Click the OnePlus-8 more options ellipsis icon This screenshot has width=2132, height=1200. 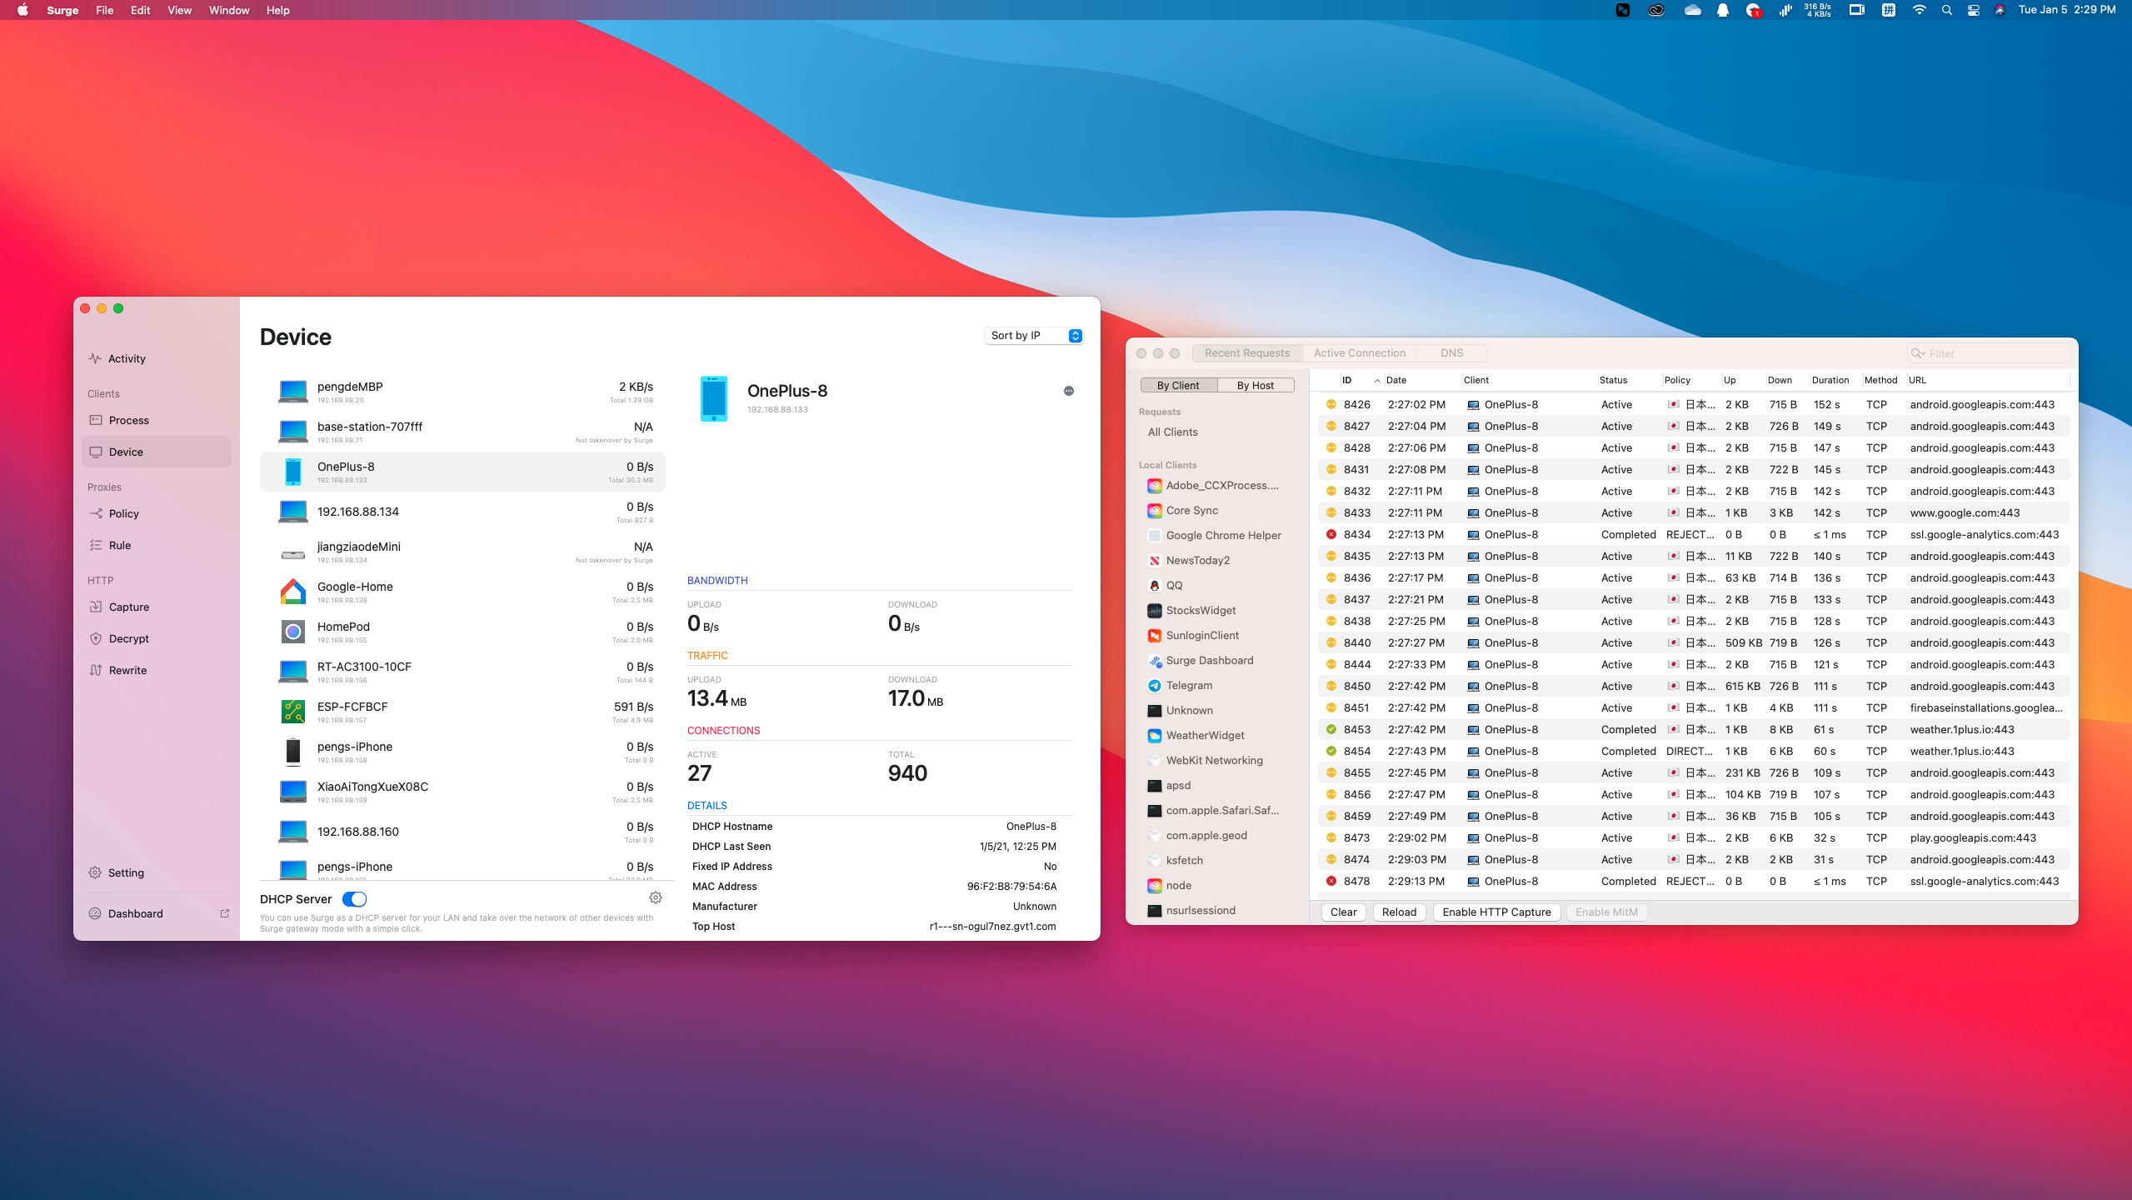1069,391
